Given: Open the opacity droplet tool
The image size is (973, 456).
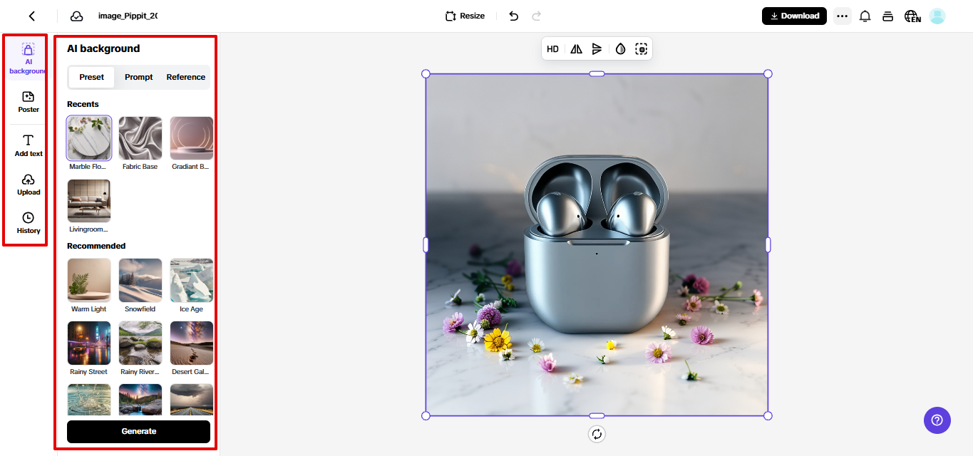Looking at the screenshot, I should (620, 48).
